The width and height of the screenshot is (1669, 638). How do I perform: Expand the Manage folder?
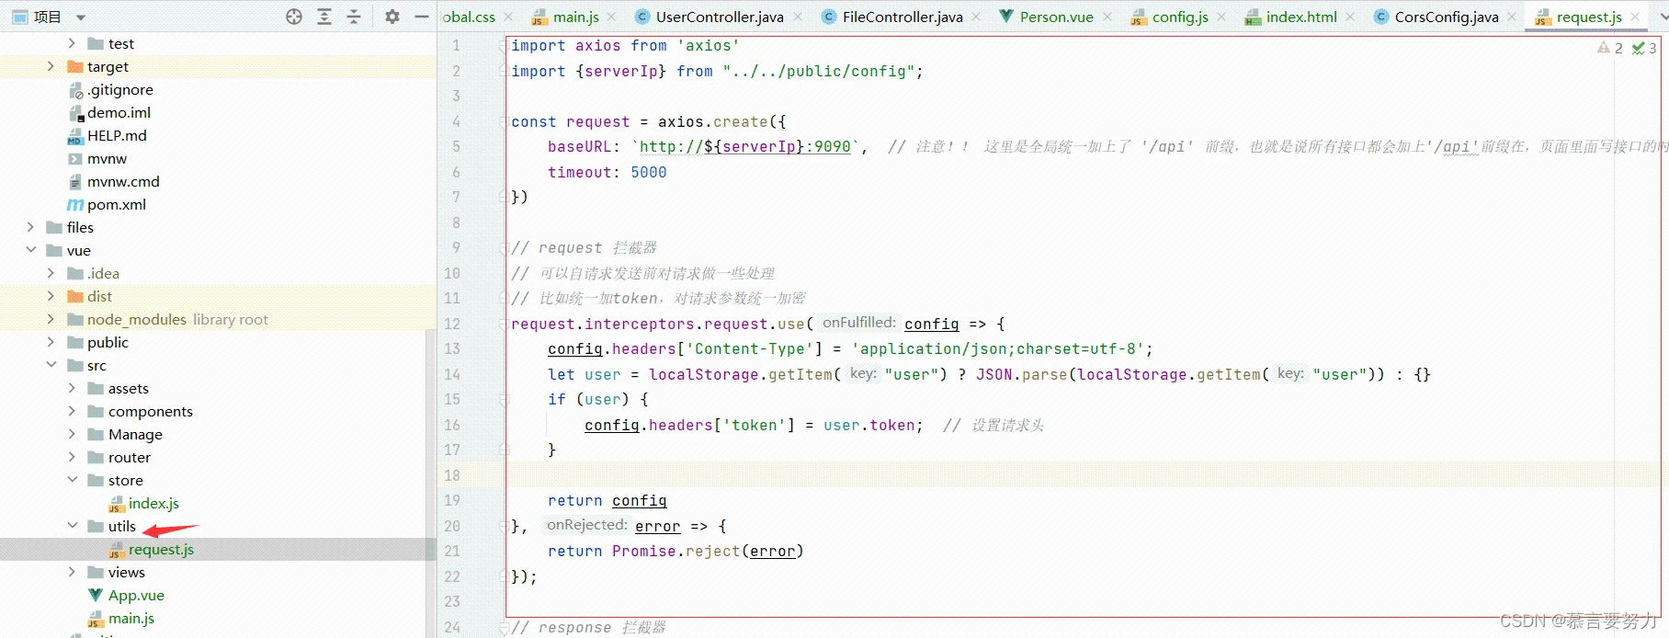point(72,434)
